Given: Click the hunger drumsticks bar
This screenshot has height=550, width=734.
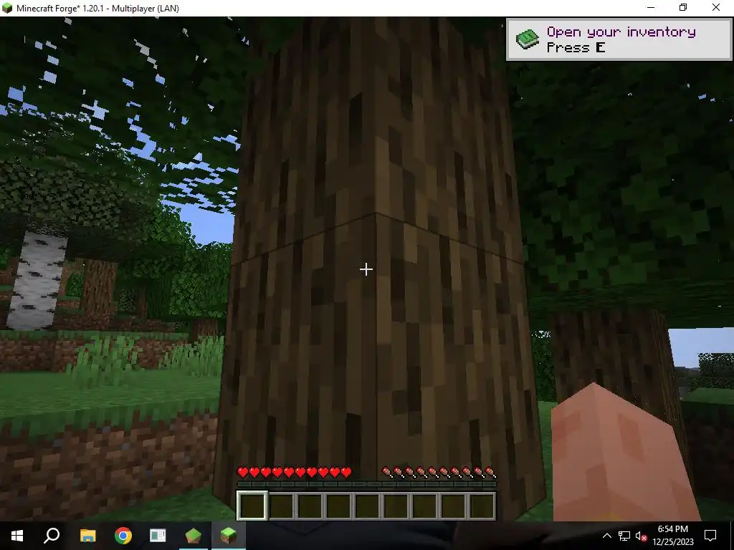Looking at the screenshot, I should [439, 472].
